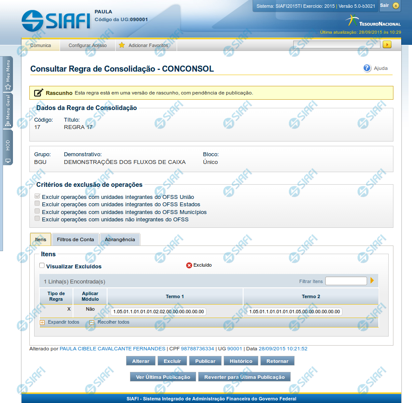Screen dimensions: 412x403
Task: Click the SIAFI logo
Action: click(x=56, y=20)
